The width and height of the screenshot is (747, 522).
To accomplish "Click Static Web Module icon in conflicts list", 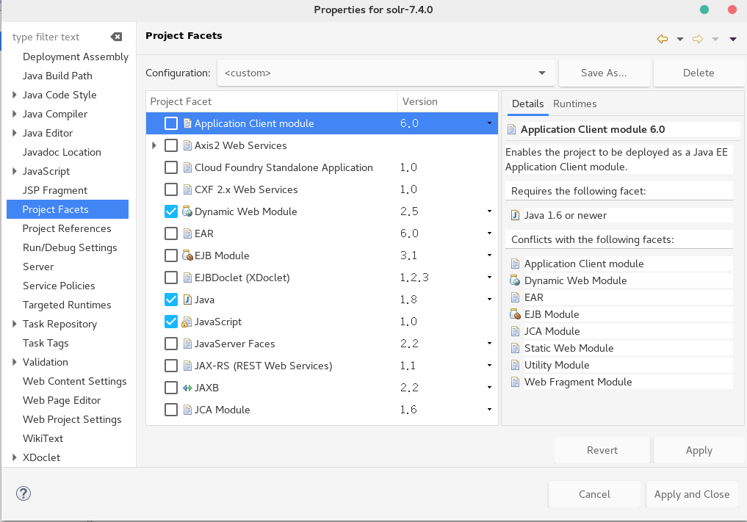I will [x=515, y=348].
